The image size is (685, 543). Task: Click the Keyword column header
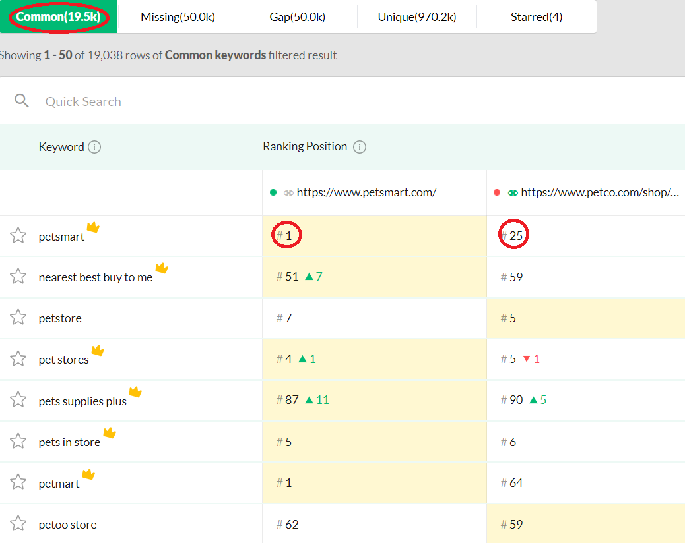pyautogui.click(x=61, y=147)
